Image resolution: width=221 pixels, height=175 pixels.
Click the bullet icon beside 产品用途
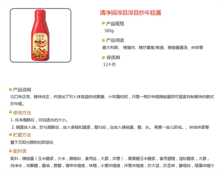pyautogui.click(x=103, y=40)
